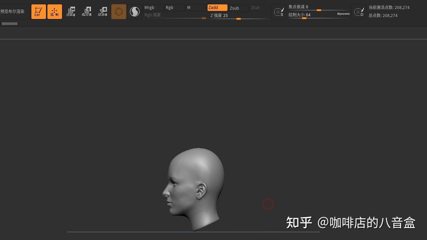Click the 预览布尔渲染 button
This screenshot has height=240, width=427.
(x=13, y=11)
